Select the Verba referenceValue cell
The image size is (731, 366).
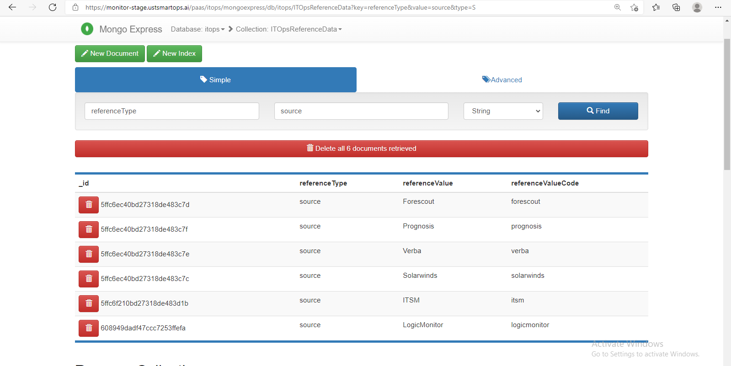pyautogui.click(x=412, y=251)
